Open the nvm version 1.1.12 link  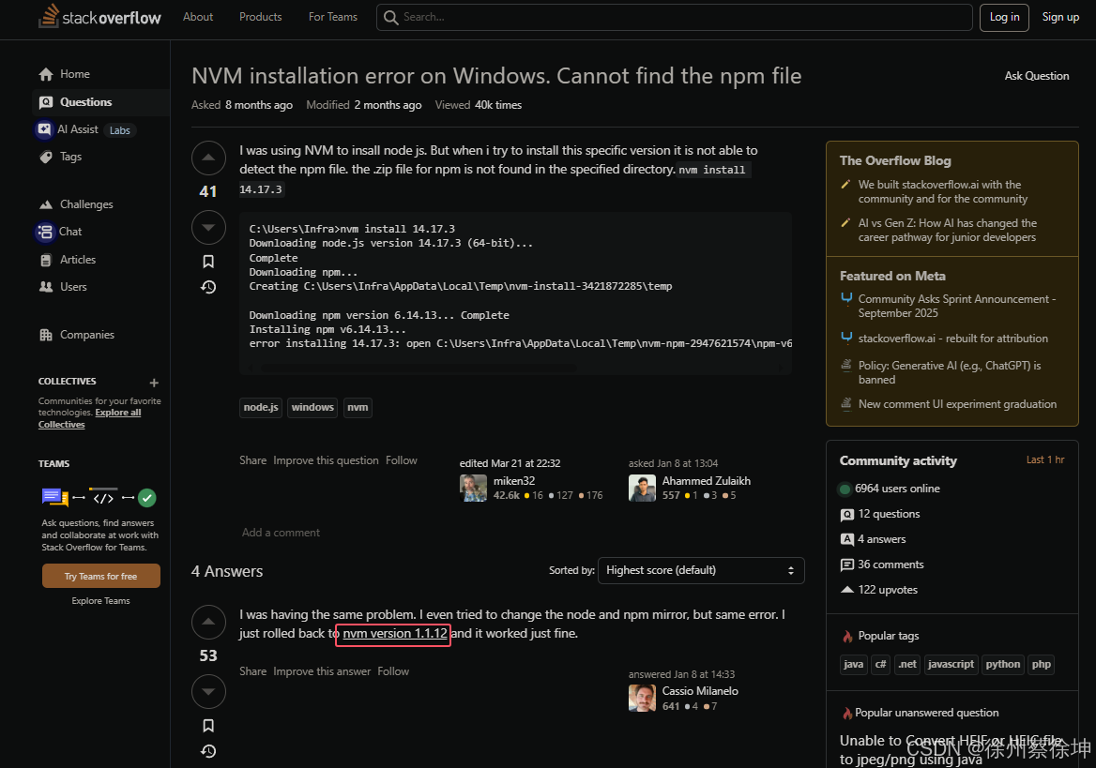[x=394, y=633]
